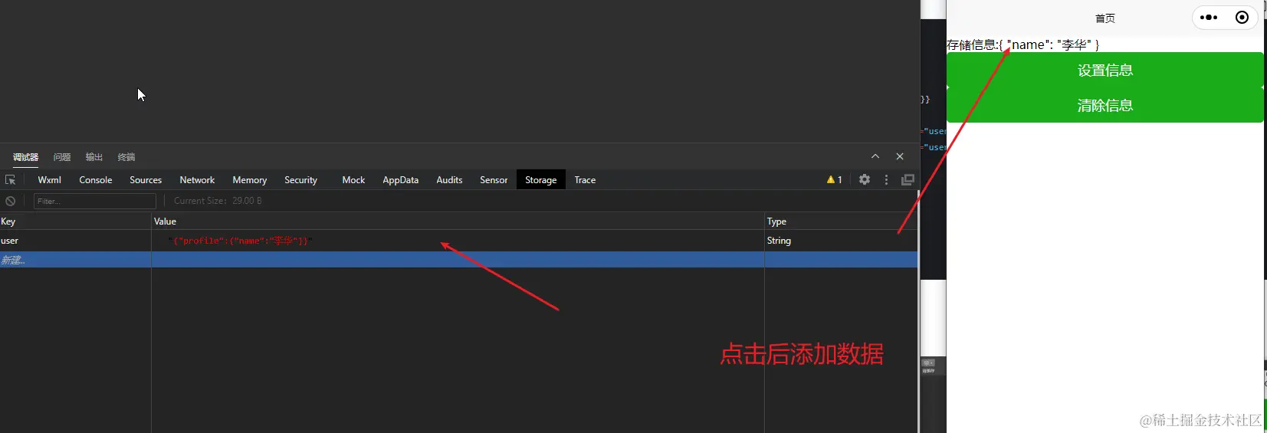
Task: Open the Audits tab
Action: coord(449,180)
